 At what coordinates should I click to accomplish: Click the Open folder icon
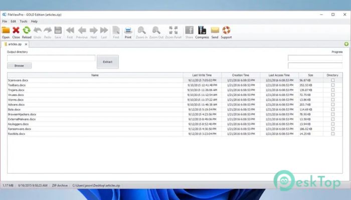(6, 30)
